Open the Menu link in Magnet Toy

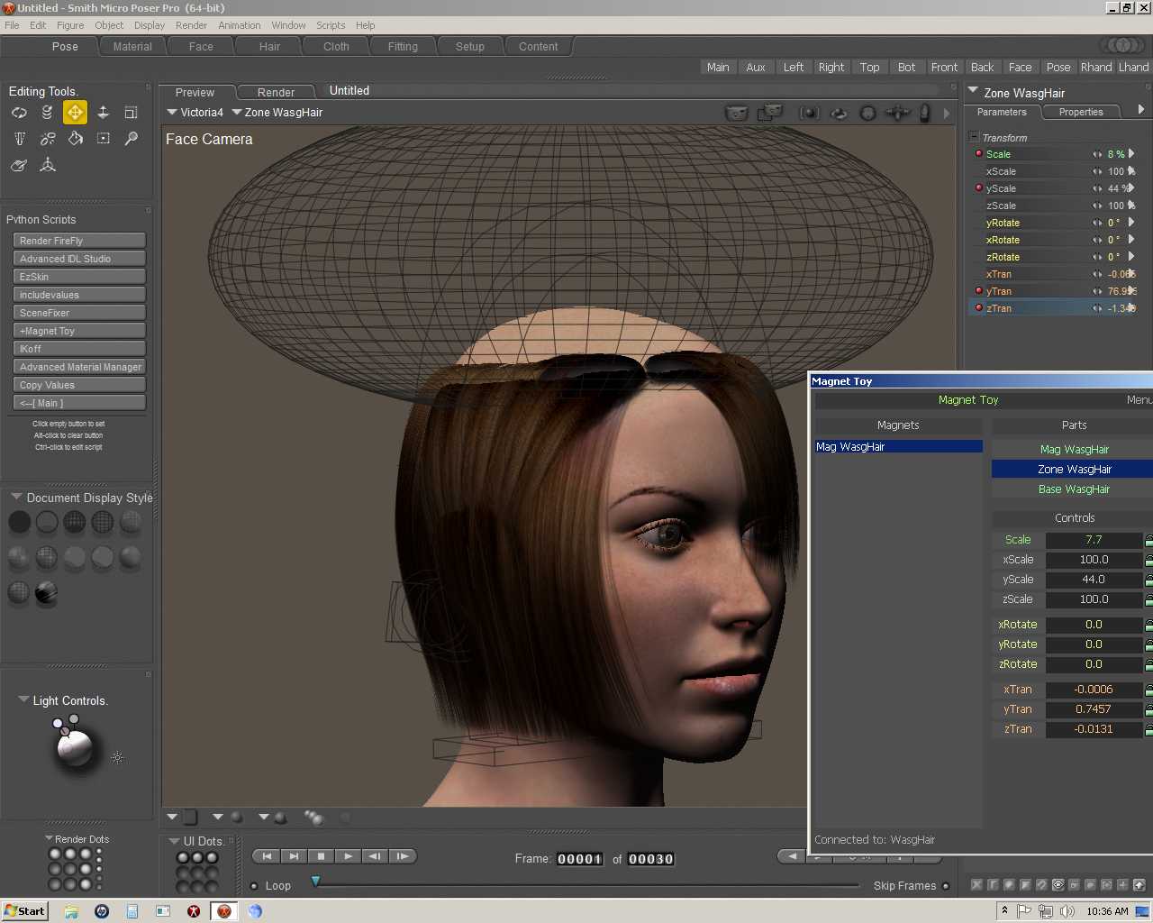pyautogui.click(x=1139, y=400)
